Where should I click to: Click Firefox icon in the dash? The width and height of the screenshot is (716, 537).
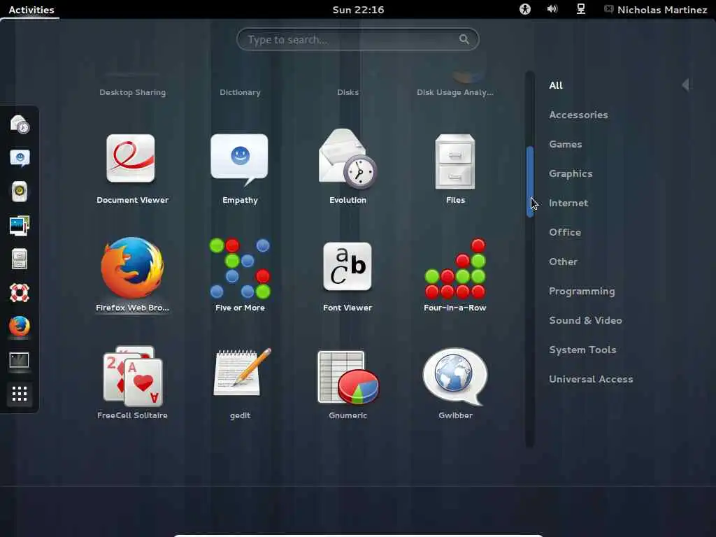(20, 327)
